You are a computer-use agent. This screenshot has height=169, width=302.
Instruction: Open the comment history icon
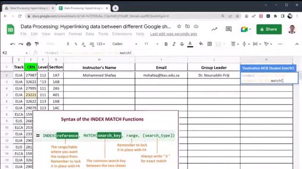click(x=228, y=29)
